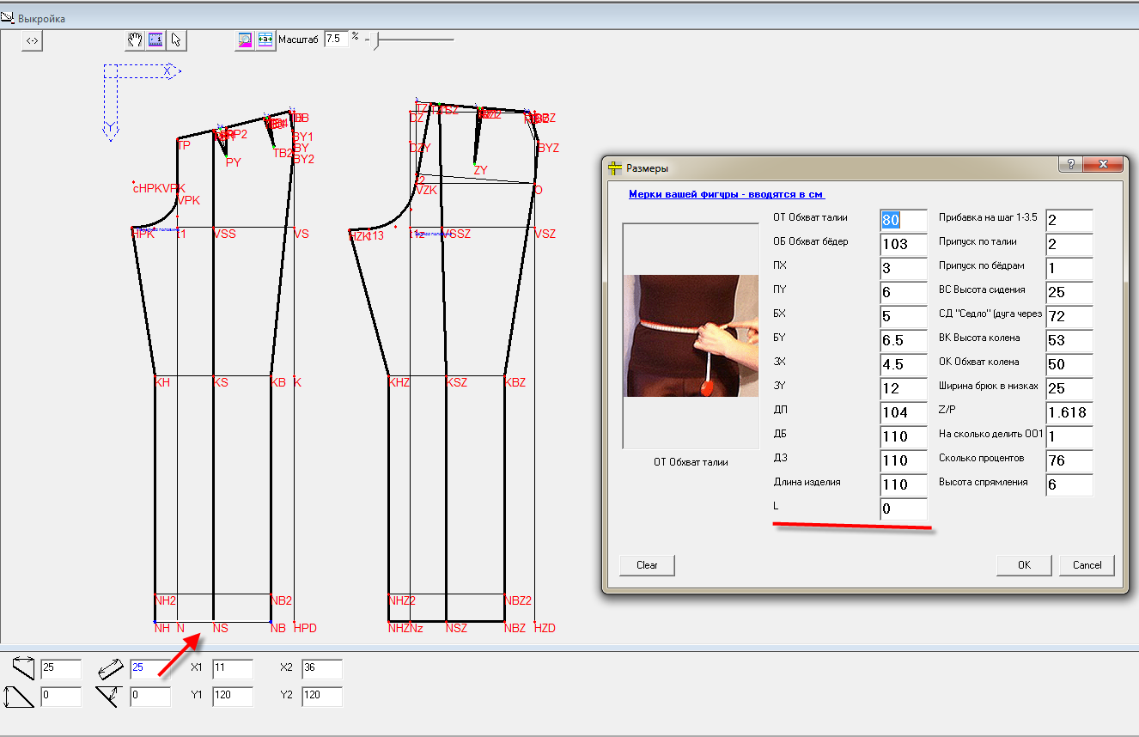Click the Выкройка window title icon

(x=7, y=18)
